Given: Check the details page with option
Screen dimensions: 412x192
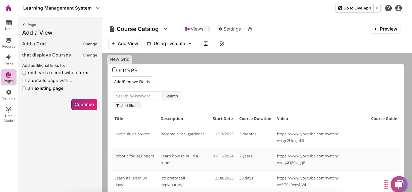Looking at the screenshot, I should [24, 80].
